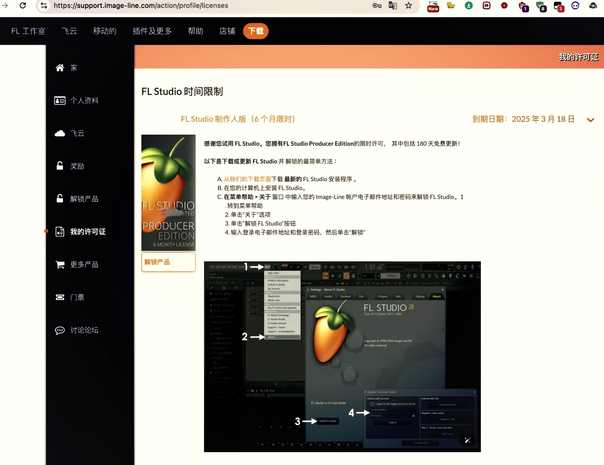This screenshot has width=604, height=465.
Task: Click 到期日期：2025 年 3 月 18 日 text
Action: [523, 119]
